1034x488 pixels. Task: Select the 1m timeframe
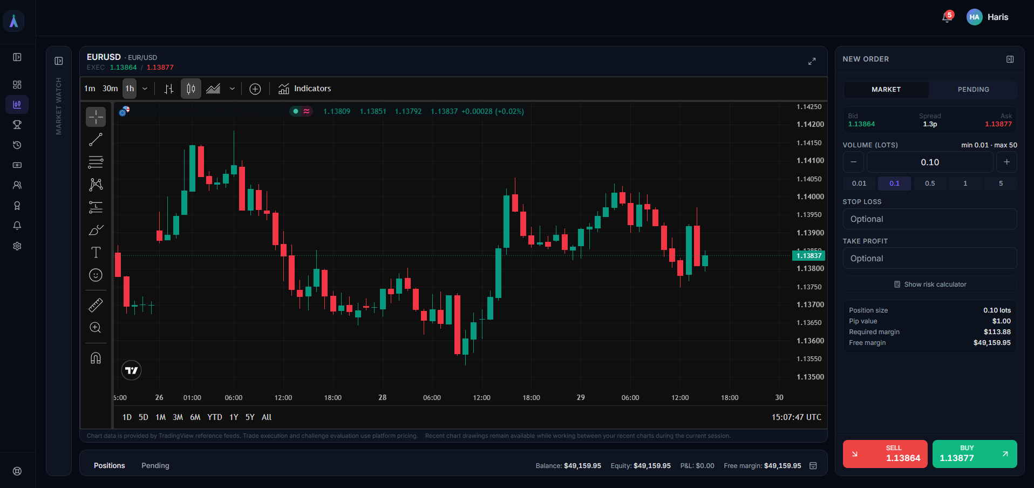click(x=90, y=89)
